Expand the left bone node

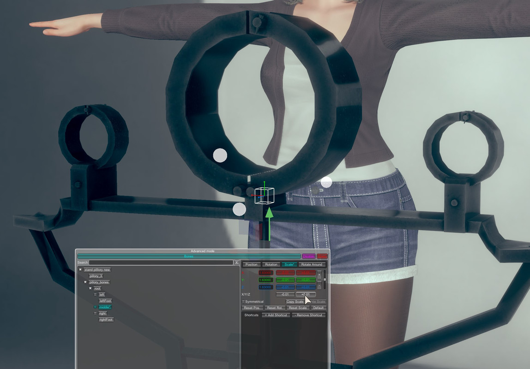(x=95, y=295)
